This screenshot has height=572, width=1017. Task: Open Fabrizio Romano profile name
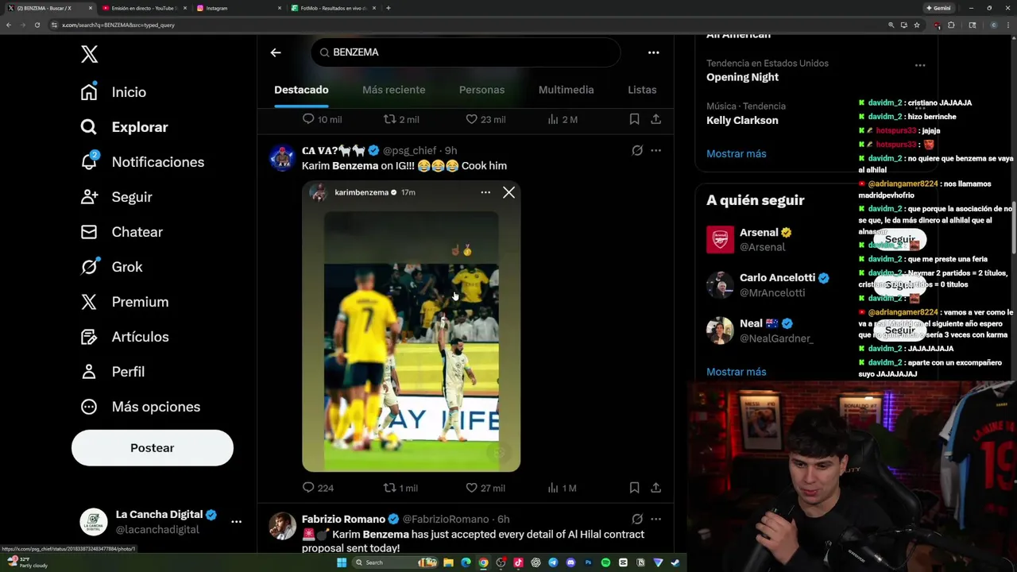pos(343,519)
